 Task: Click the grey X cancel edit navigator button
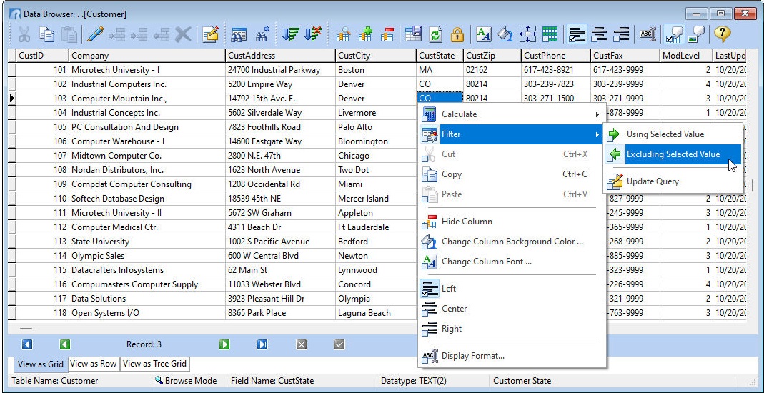(302, 345)
